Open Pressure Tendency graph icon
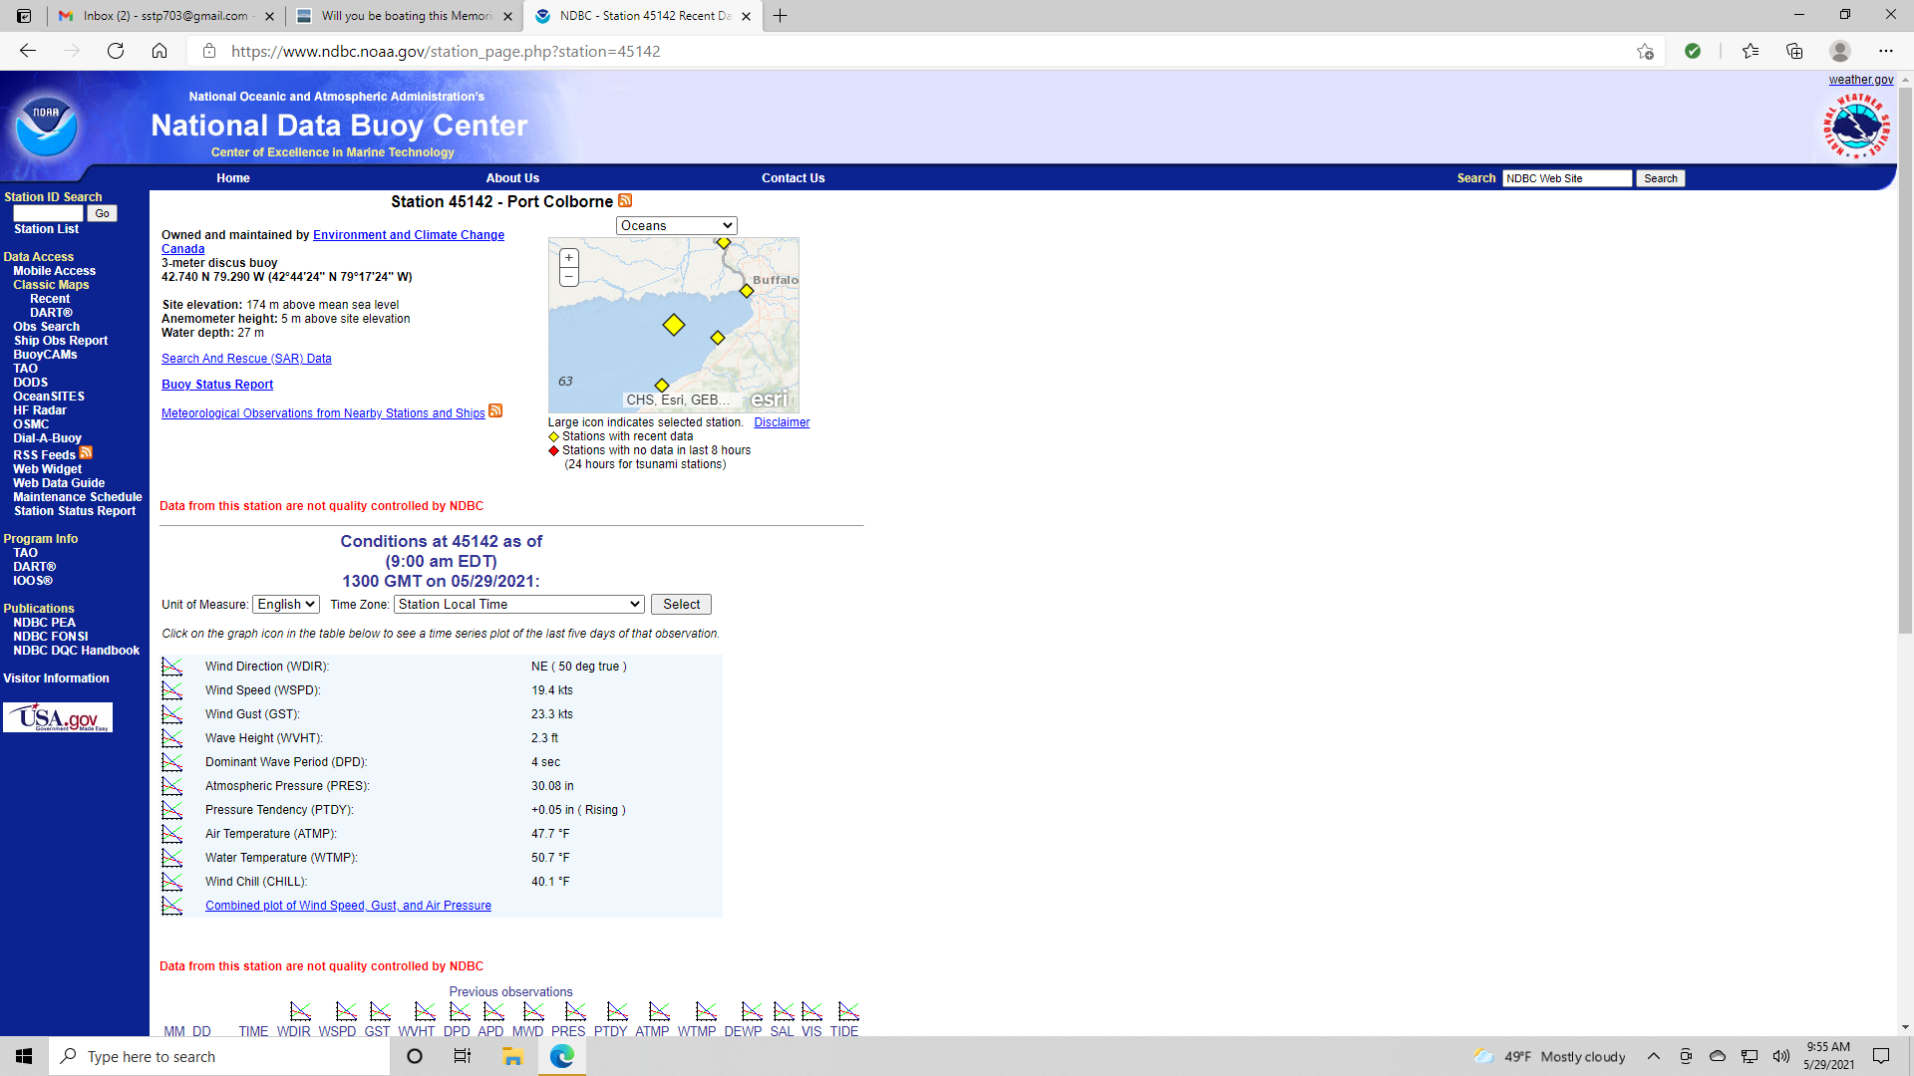Screen dimensions: 1914x1076 tap(172, 810)
